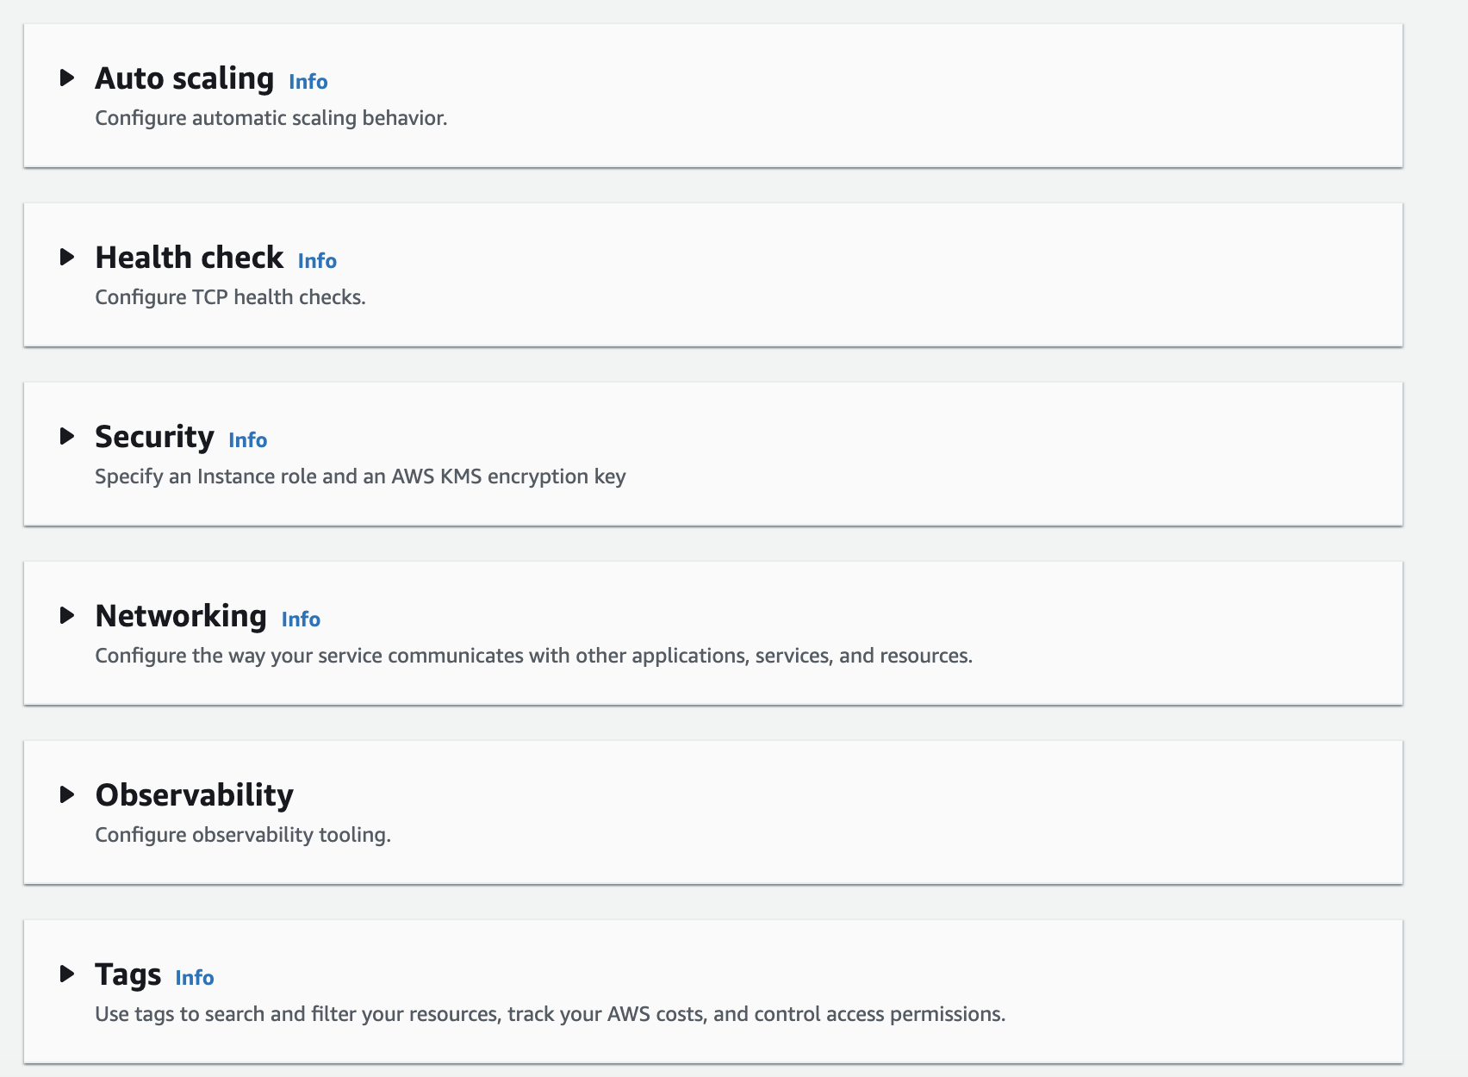The width and height of the screenshot is (1468, 1077).
Task: Click the Tags heading
Action: point(128,974)
